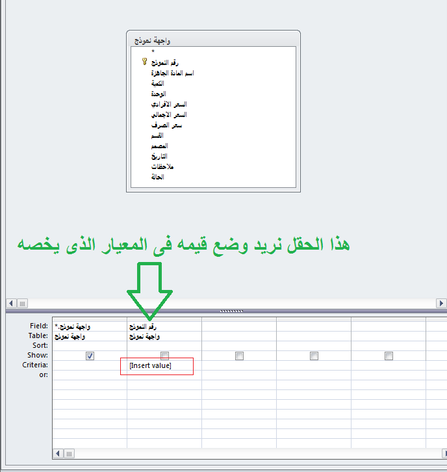This screenshot has width=447, height=472.
Task: Select field رقم النموذج in the table list
Action: tap(165, 62)
